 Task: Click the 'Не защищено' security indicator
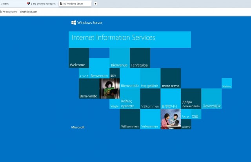coord(9,12)
